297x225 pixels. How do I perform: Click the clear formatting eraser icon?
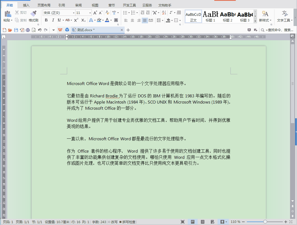click(x=107, y=13)
